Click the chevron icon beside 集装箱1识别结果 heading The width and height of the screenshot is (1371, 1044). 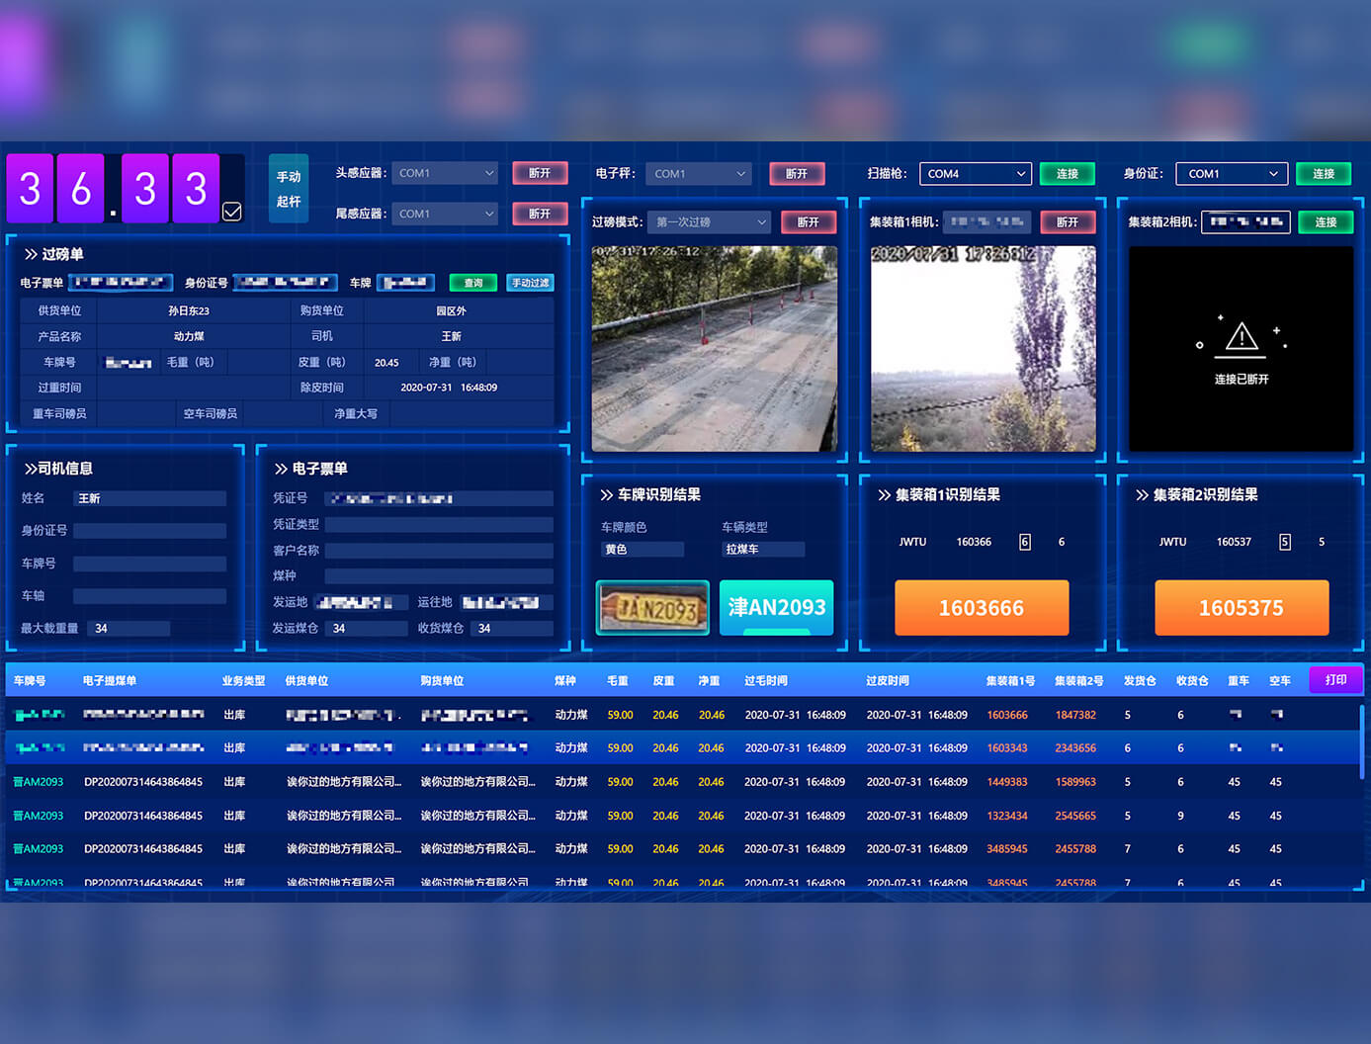point(884,494)
